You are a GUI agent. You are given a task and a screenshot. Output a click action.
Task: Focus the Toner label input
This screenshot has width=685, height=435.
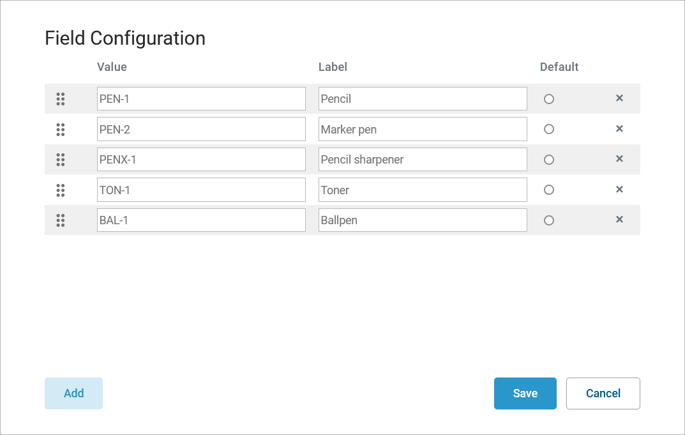tap(423, 190)
